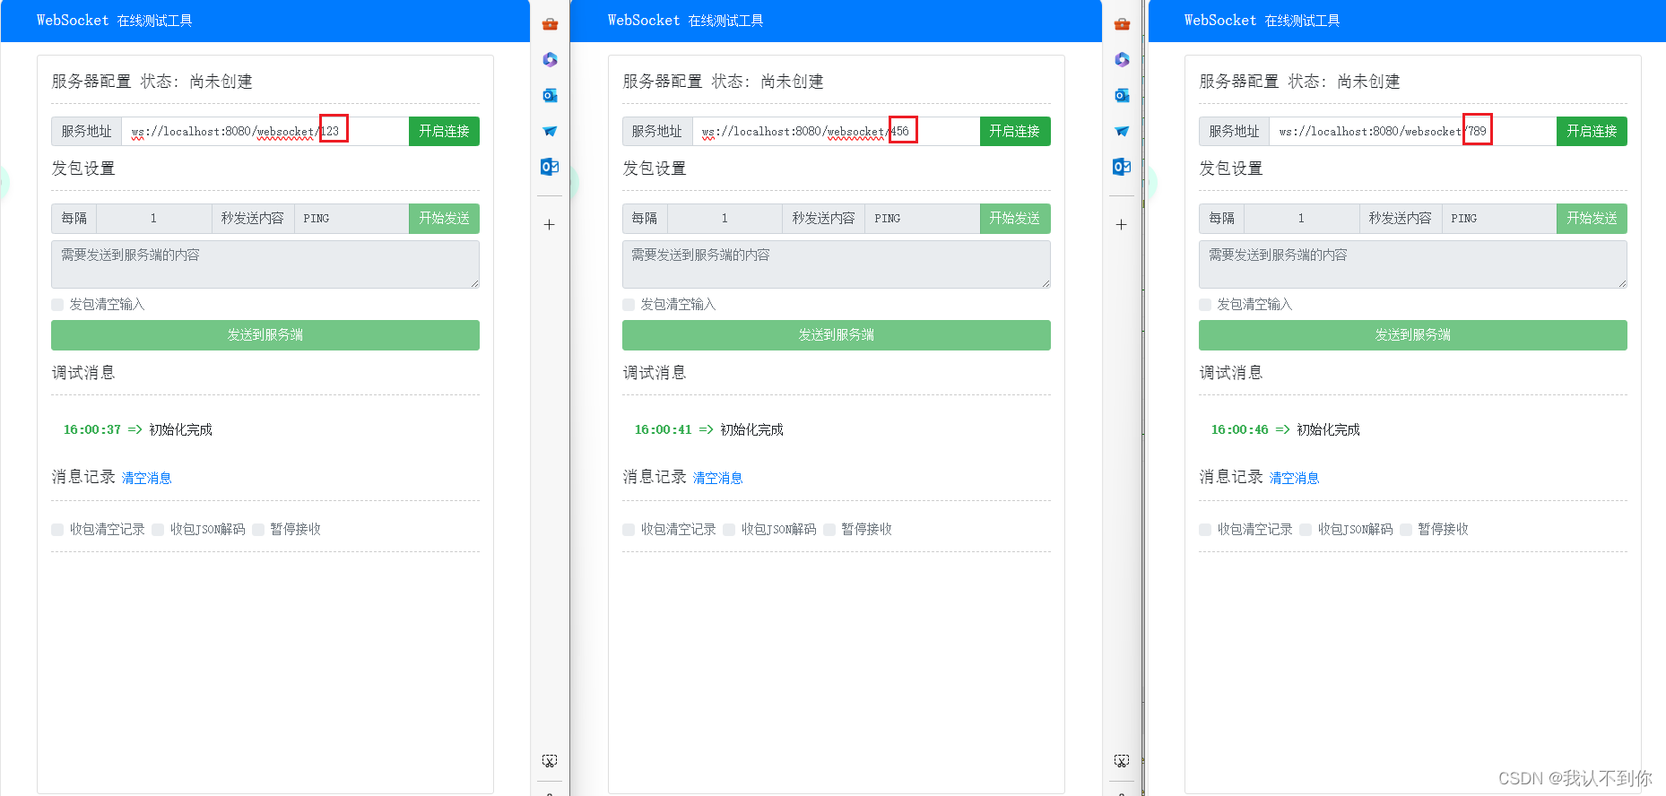Open paper-plane Drop icon in sidebar beside 123 window

(x=550, y=131)
